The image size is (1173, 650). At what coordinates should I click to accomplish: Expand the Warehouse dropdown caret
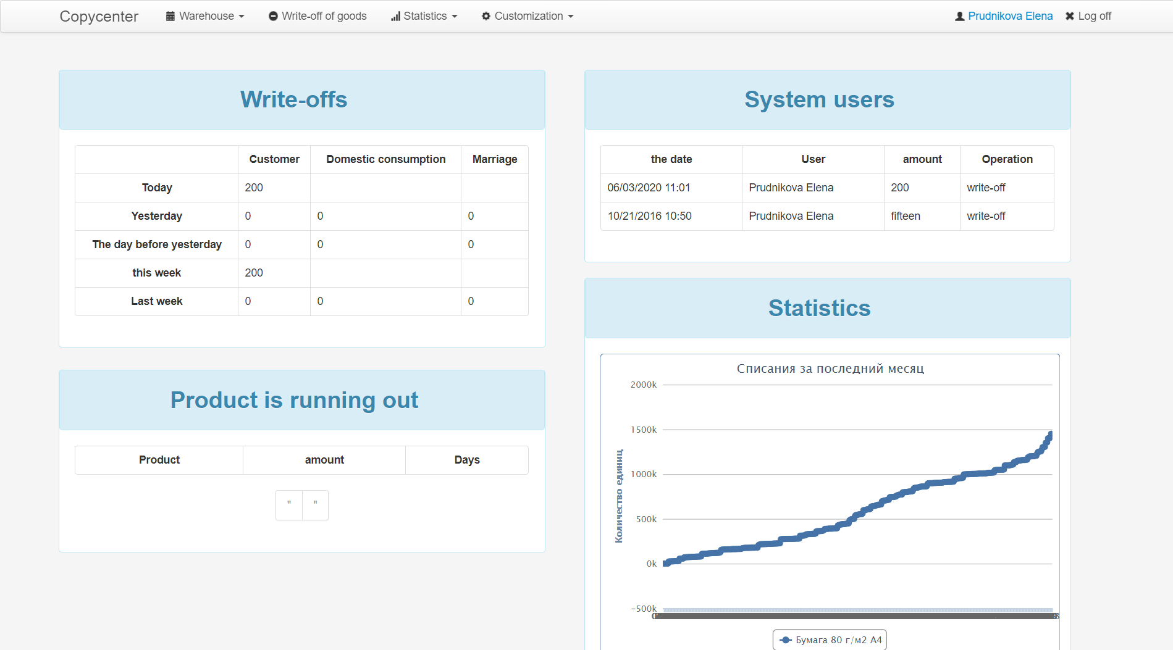242,17
